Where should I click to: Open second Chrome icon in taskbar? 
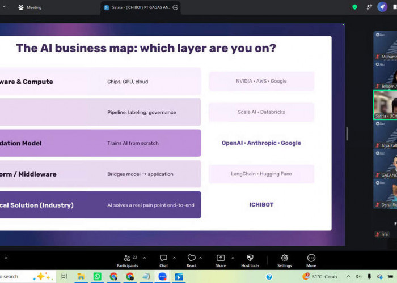point(130,276)
